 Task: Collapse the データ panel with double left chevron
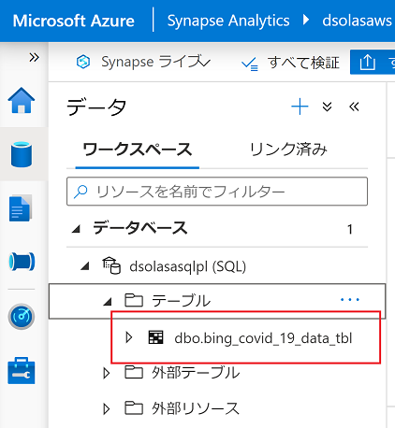(x=354, y=107)
